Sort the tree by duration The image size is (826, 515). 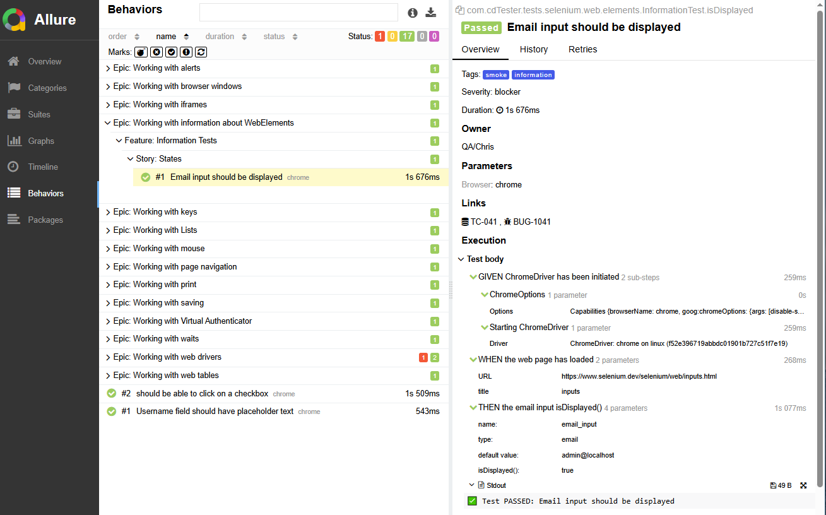226,37
